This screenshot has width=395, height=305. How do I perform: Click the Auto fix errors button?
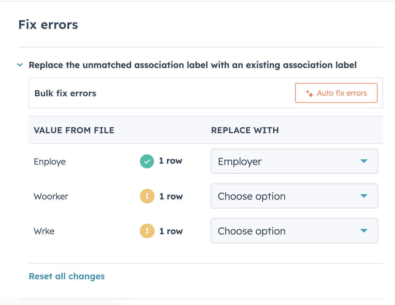click(x=336, y=93)
